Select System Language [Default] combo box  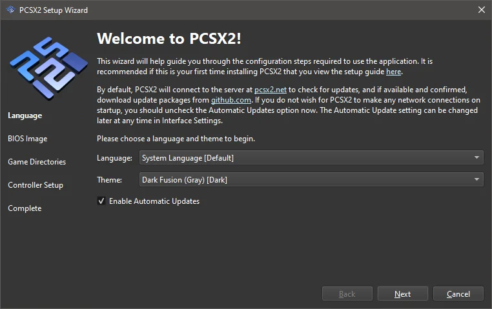[x=311, y=157]
